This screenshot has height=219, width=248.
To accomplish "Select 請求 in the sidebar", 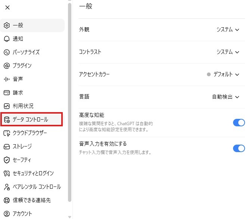I will 32,93.
